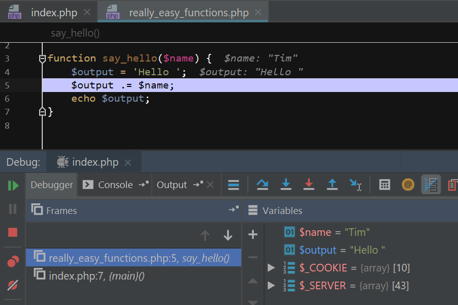Screen dimensions: 458x305
Task: Close the really_easy_functions.php tab
Action: point(258,13)
